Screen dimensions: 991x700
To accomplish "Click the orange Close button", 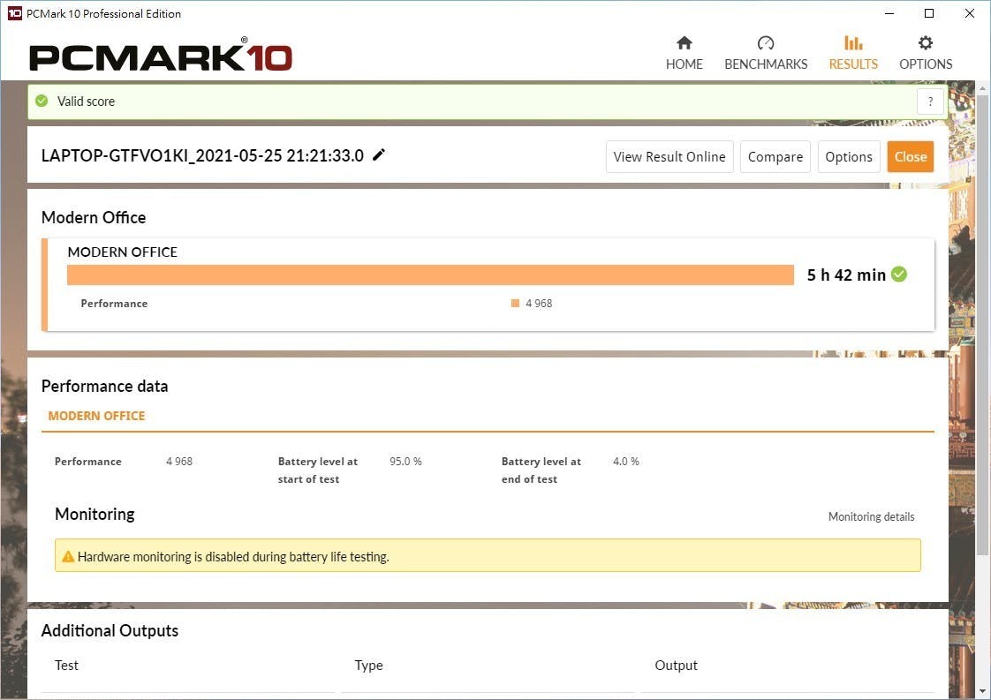I will [910, 156].
